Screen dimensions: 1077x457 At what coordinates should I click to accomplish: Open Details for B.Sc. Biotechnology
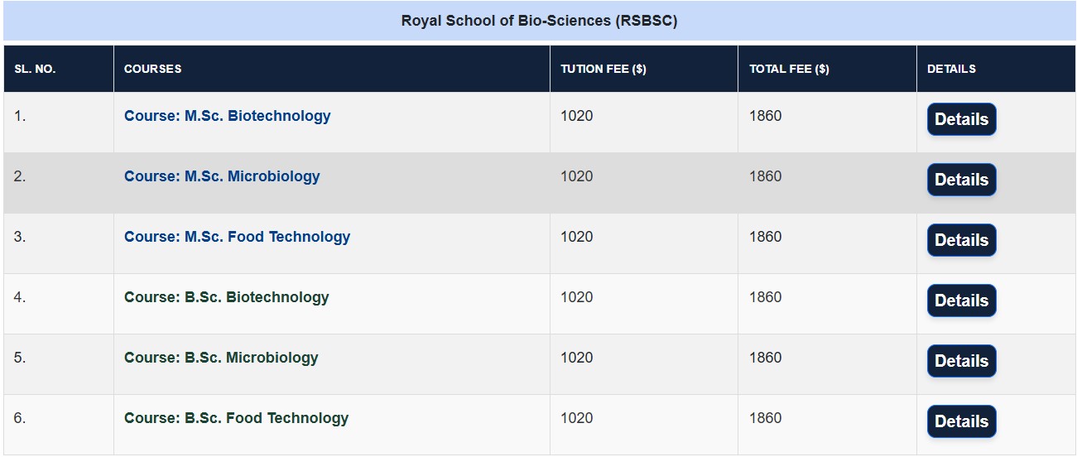961,301
